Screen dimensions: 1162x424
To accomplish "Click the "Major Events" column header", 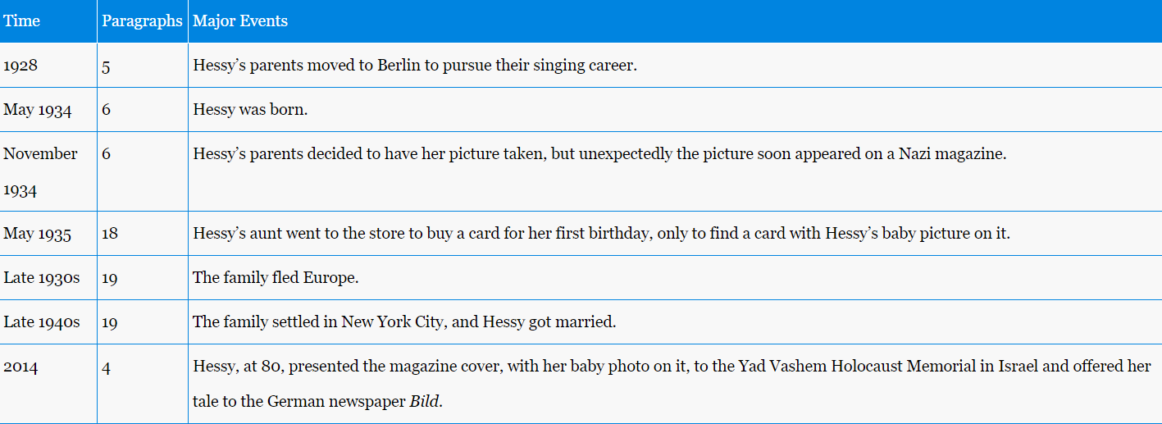I will click(240, 21).
